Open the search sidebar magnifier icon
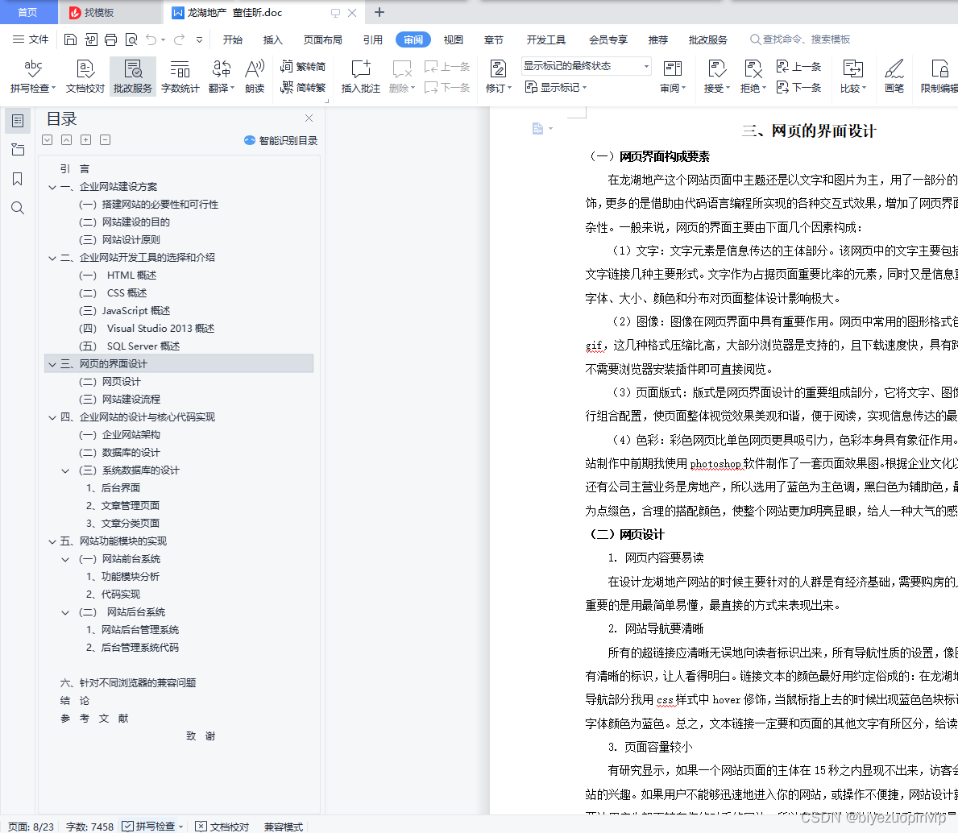The image size is (958, 833). [18, 208]
